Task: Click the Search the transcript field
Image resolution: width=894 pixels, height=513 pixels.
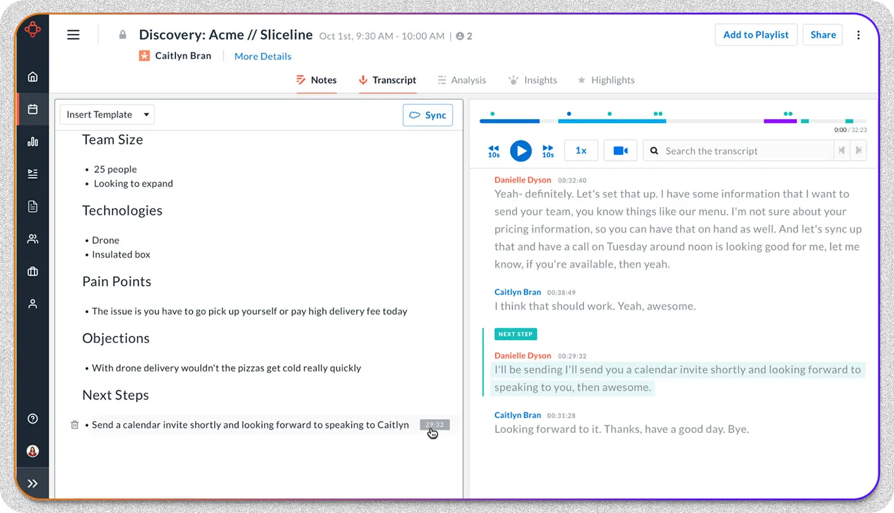Action: [x=738, y=151]
